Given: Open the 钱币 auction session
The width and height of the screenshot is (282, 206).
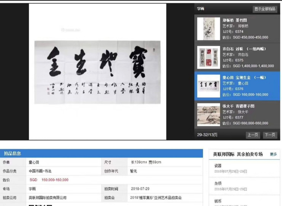Looking at the screenshot, I should click(218, 201).
